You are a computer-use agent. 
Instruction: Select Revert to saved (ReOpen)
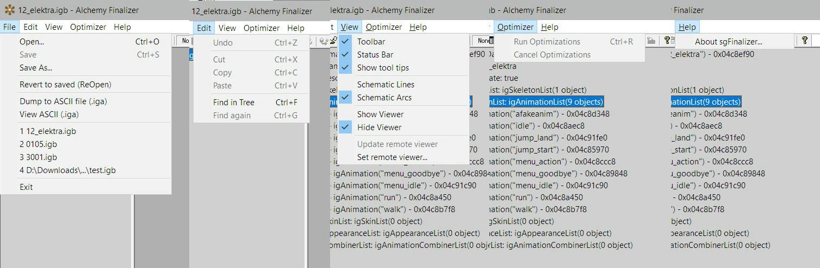86,85
